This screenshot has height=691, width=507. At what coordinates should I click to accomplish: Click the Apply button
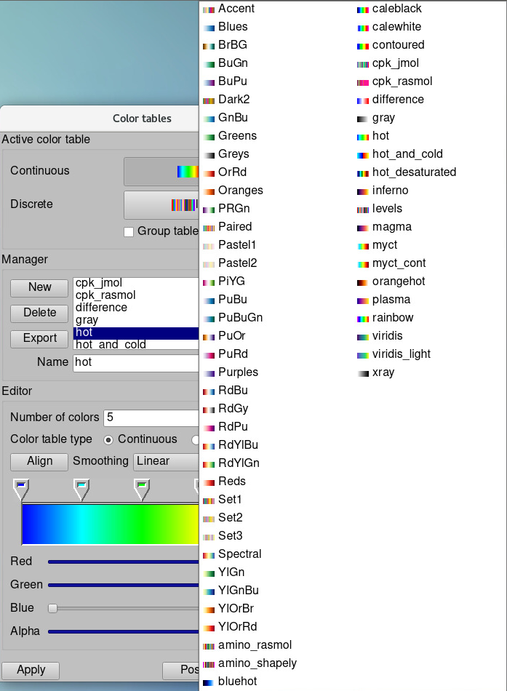tap(31, 670)
